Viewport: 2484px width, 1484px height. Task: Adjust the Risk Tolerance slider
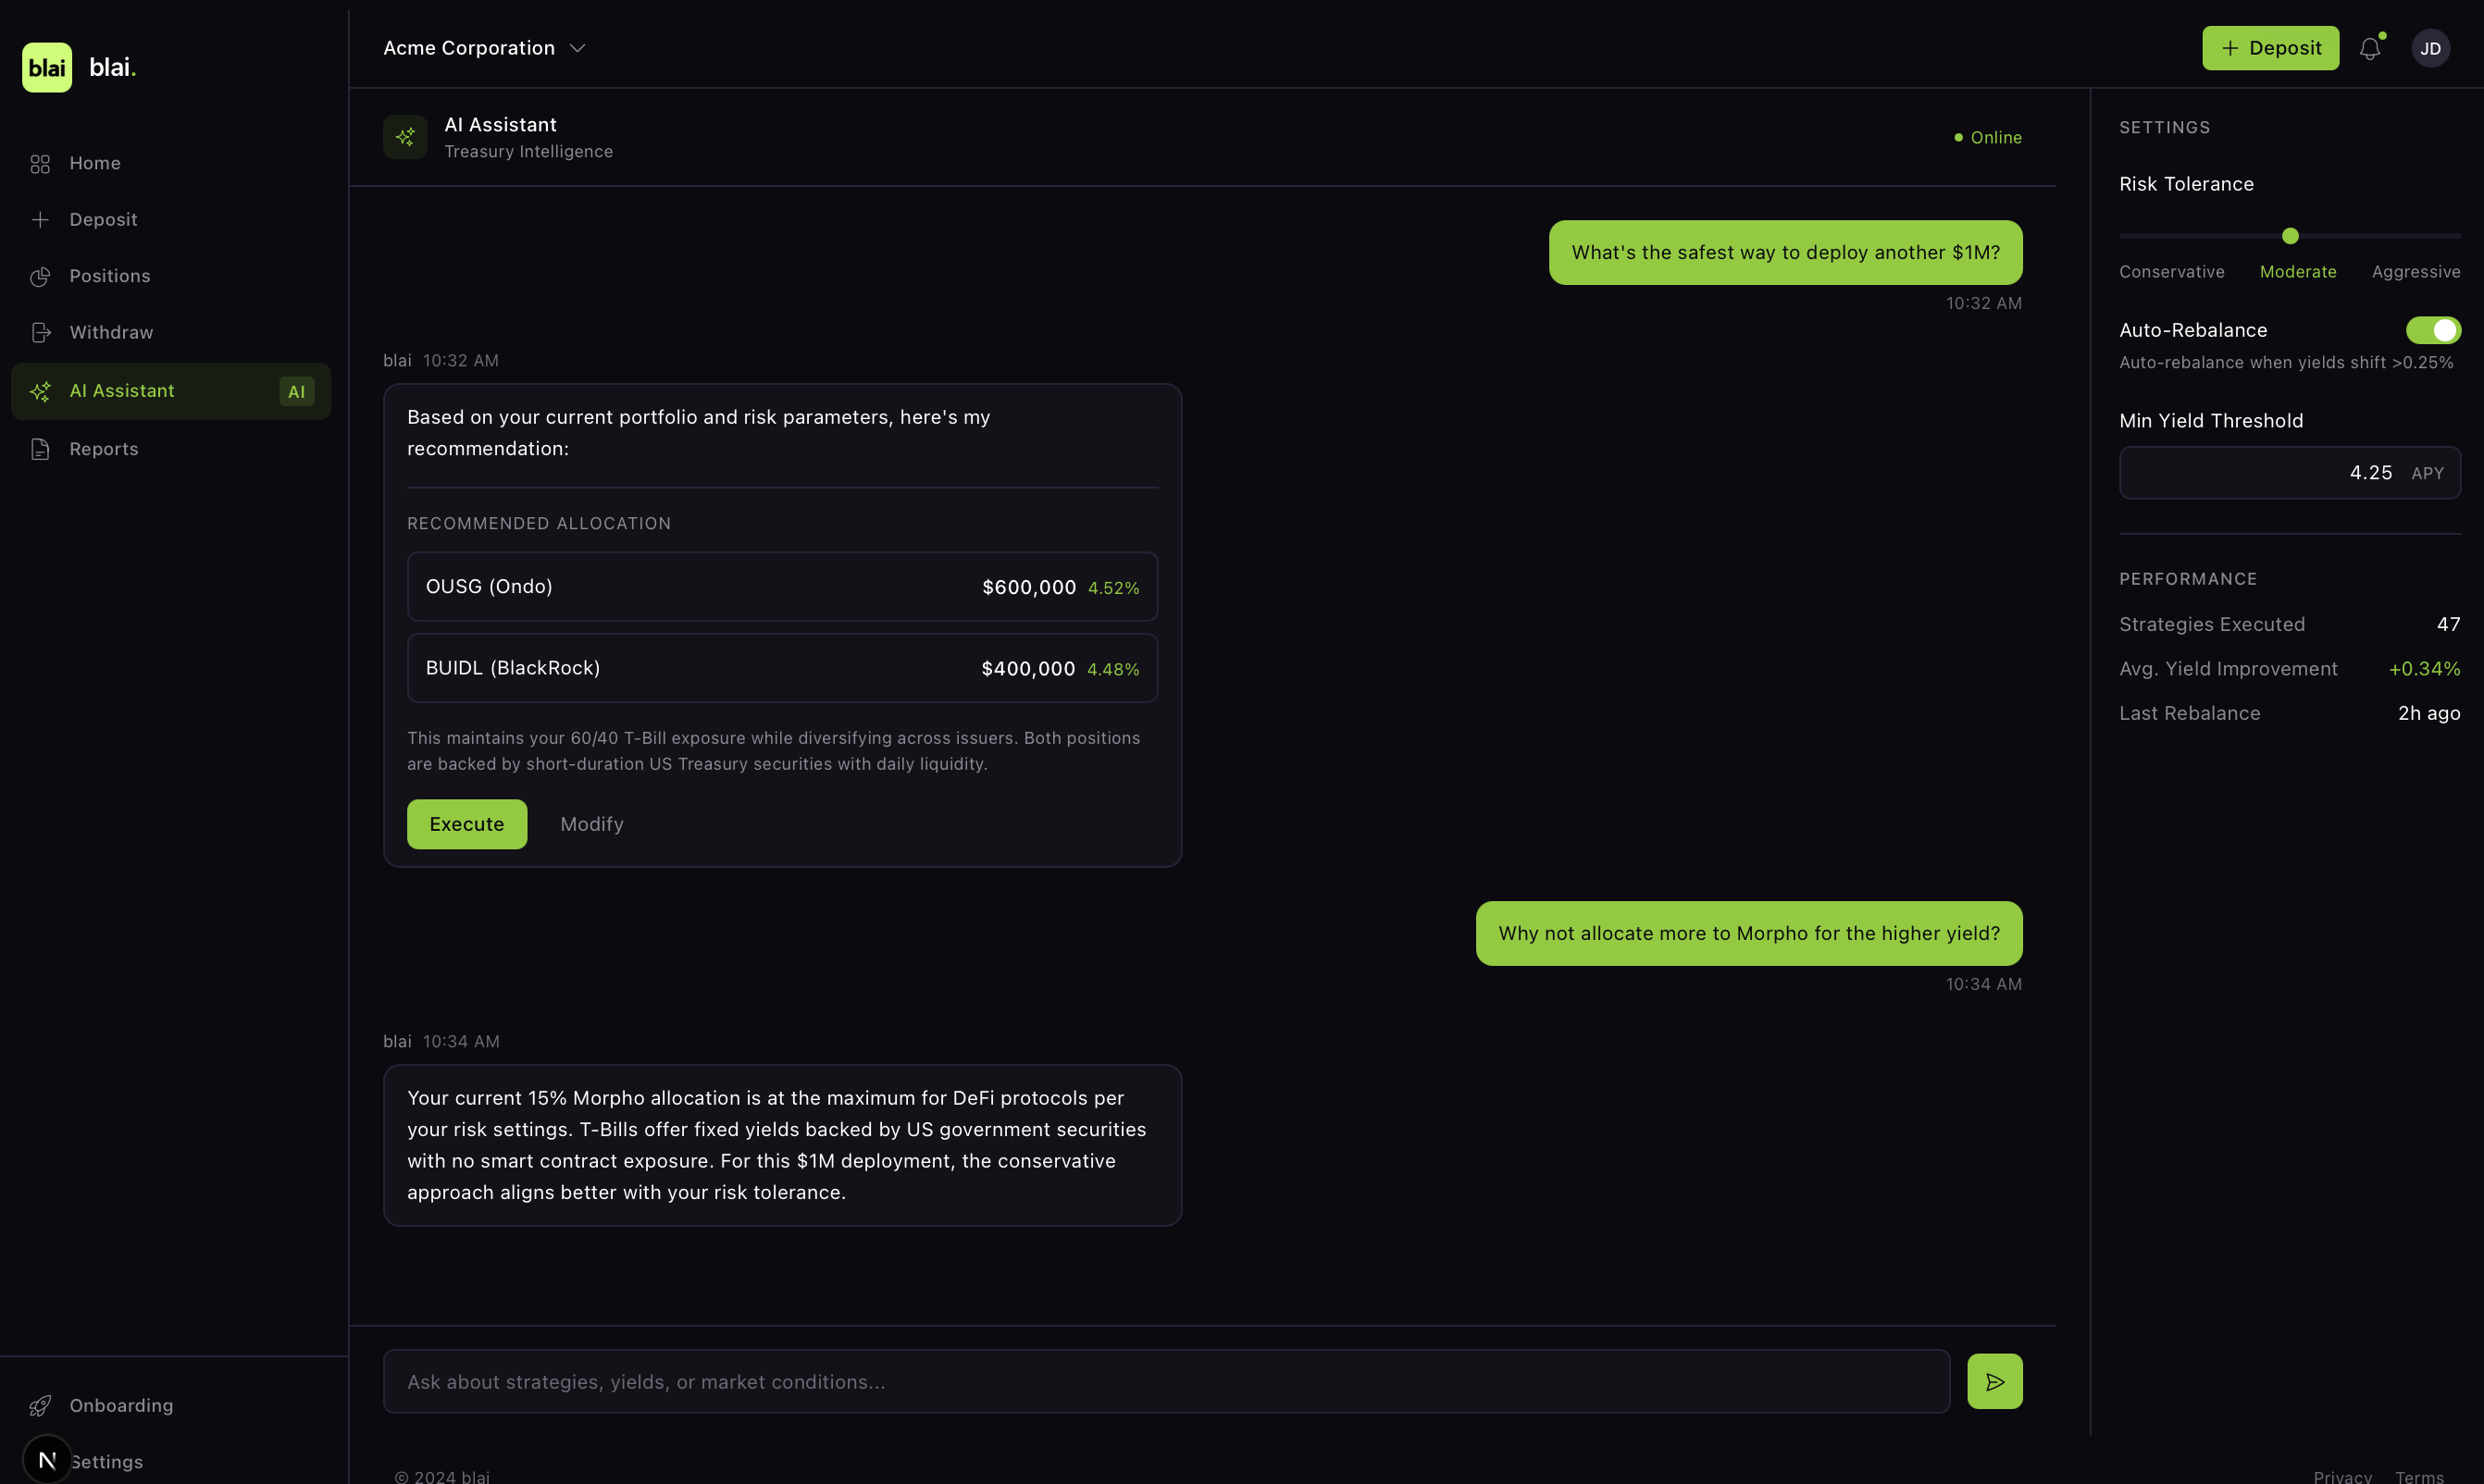click(2290, 236)
